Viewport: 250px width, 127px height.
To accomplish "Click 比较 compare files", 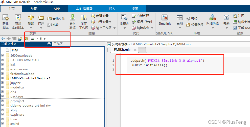I will (53, 25).
